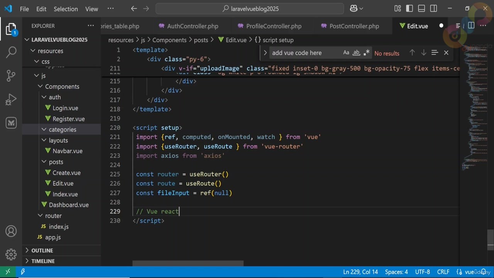Toggle the primary side bar visibility
The height and width of the screenshot is (278, 494).
point(409,8)
